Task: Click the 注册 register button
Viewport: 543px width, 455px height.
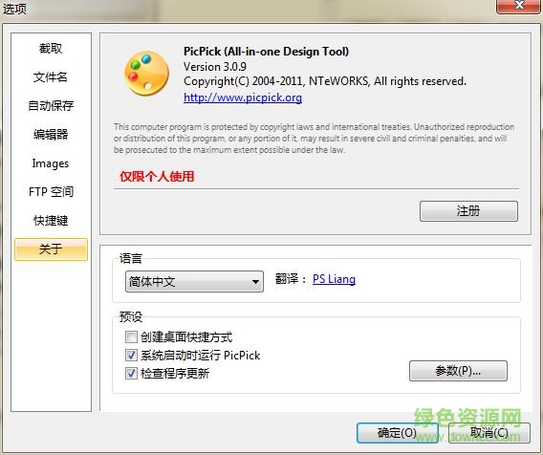Action: point(468,211)
